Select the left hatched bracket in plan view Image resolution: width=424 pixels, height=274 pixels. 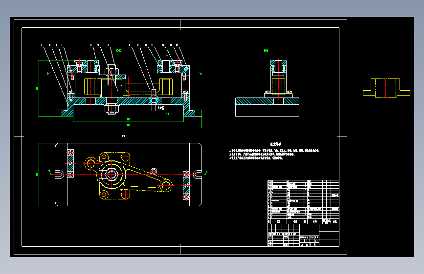click(x=70, y=163)
